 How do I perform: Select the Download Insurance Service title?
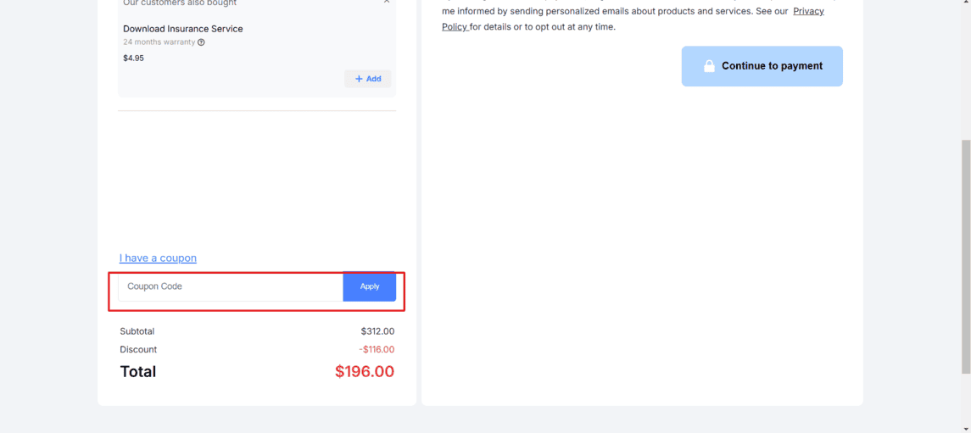(x=182, y=29)
